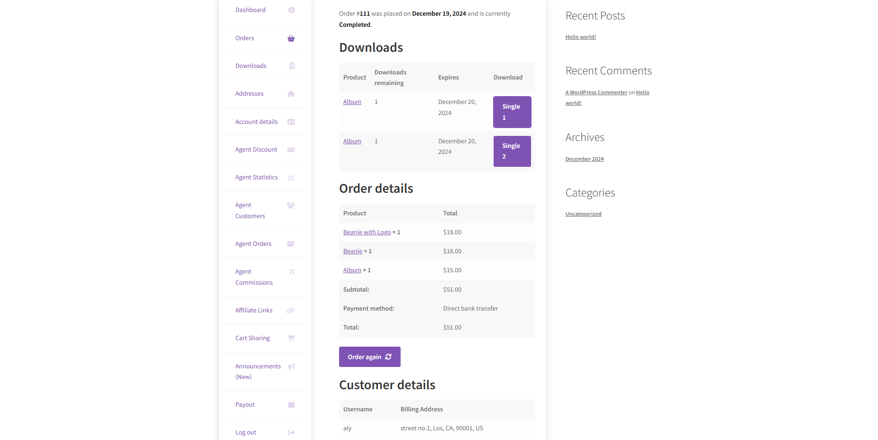Click the Payout wallet icon

click(291, 405)
